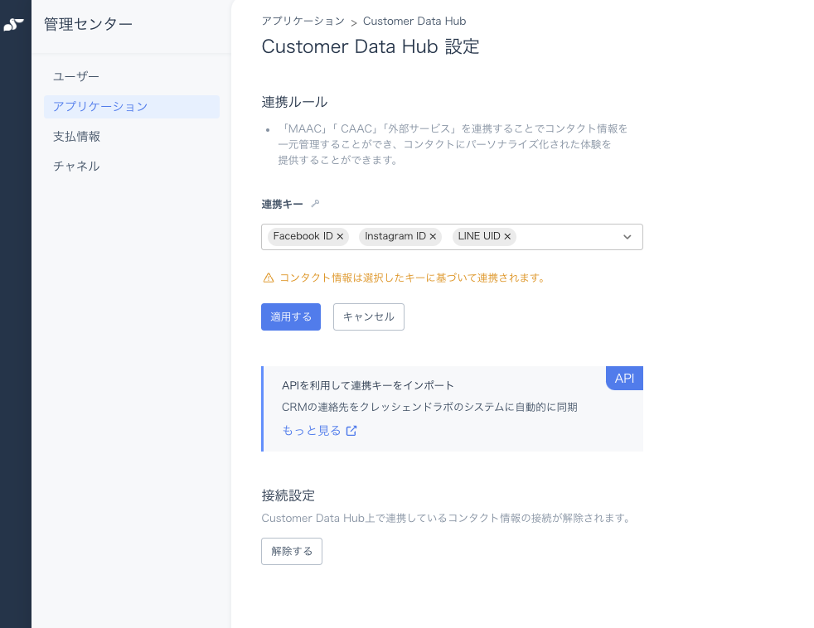Remove the Facebook ID tag

coord(340,237)
